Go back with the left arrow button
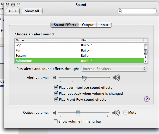 (x=9, y=11)
